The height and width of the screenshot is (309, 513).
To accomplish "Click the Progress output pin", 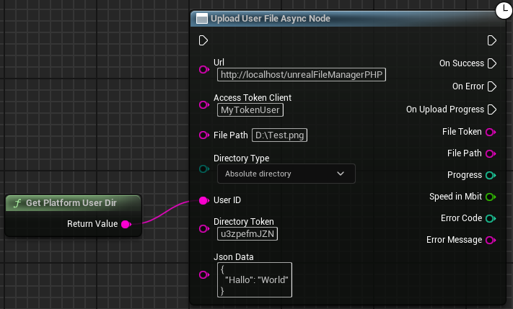I will tap(491, 176).
